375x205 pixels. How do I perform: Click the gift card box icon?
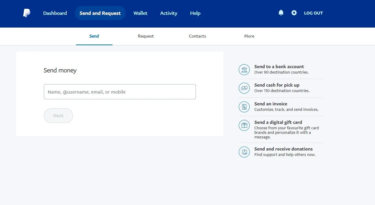(x=244, y=125)
